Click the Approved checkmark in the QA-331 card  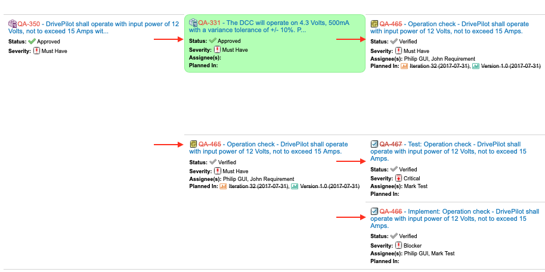click(212, 40)
